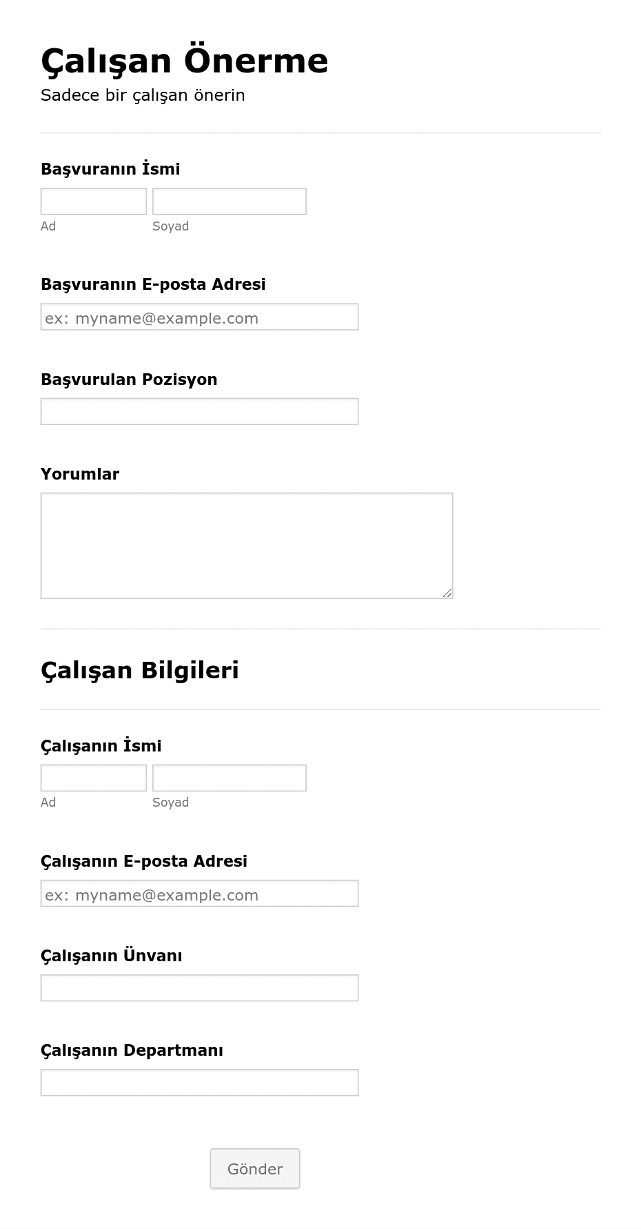Click the Başvurulan Pozisyon input box
The width and height of the screenshot is (641, 1229).
pyautogui.click(x=200, y=411)
